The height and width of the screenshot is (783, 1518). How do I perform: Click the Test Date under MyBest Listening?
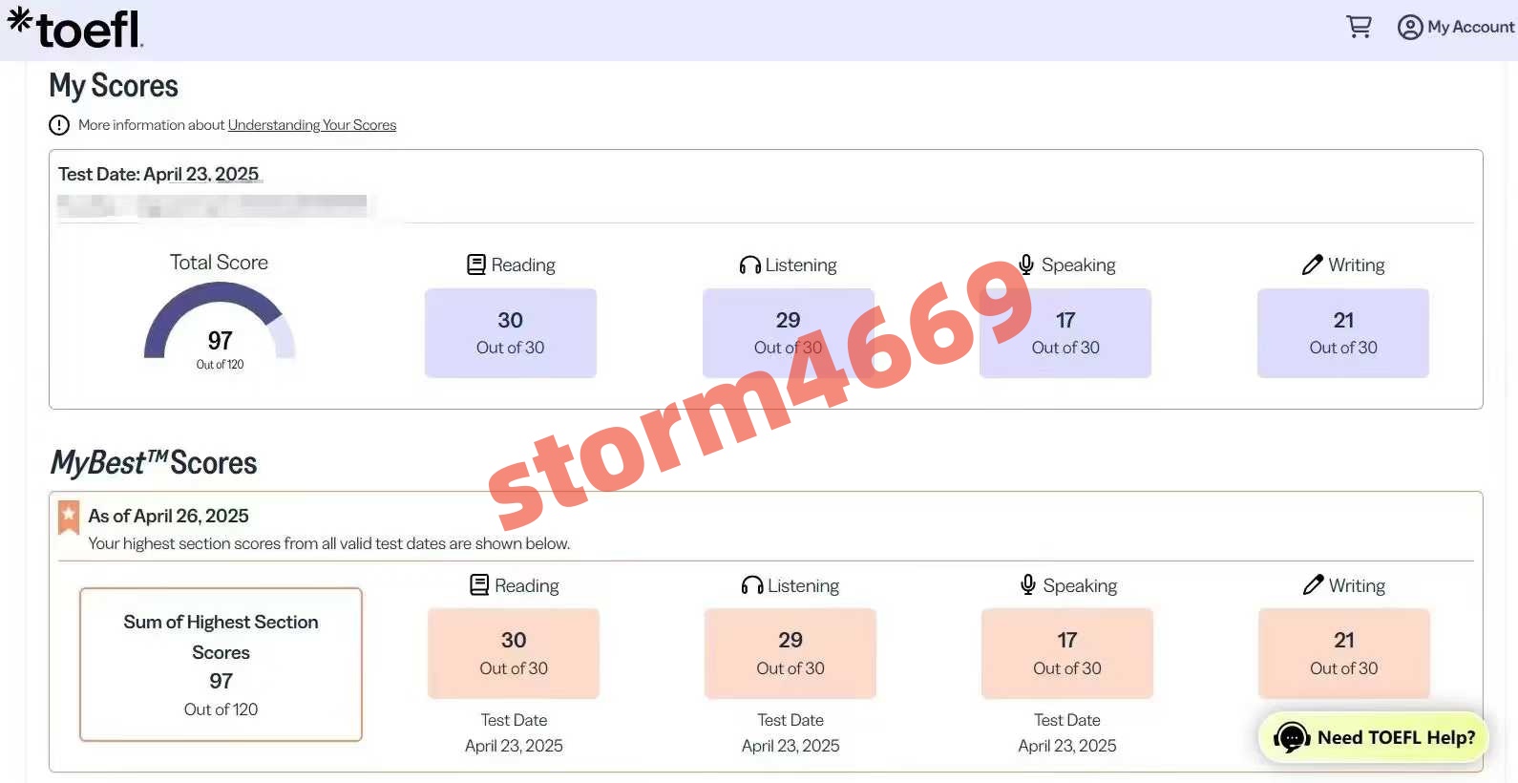[x=791, y=732]
